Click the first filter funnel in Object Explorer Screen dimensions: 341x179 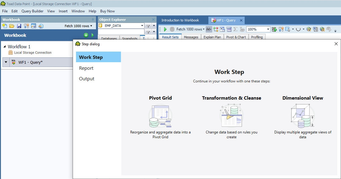tap(148, 26)
